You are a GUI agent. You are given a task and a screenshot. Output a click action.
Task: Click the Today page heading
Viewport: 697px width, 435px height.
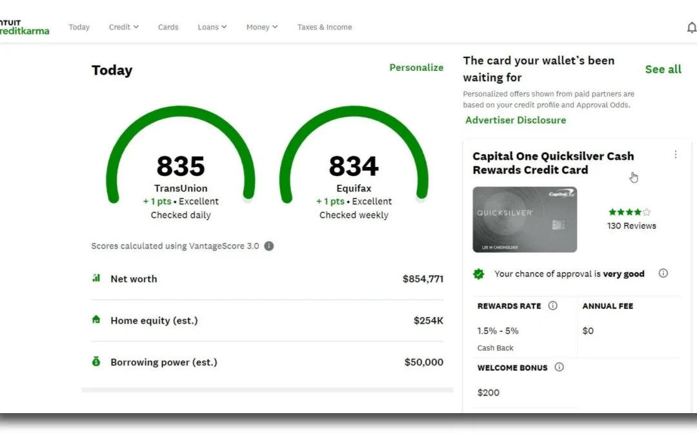(112, 70)
